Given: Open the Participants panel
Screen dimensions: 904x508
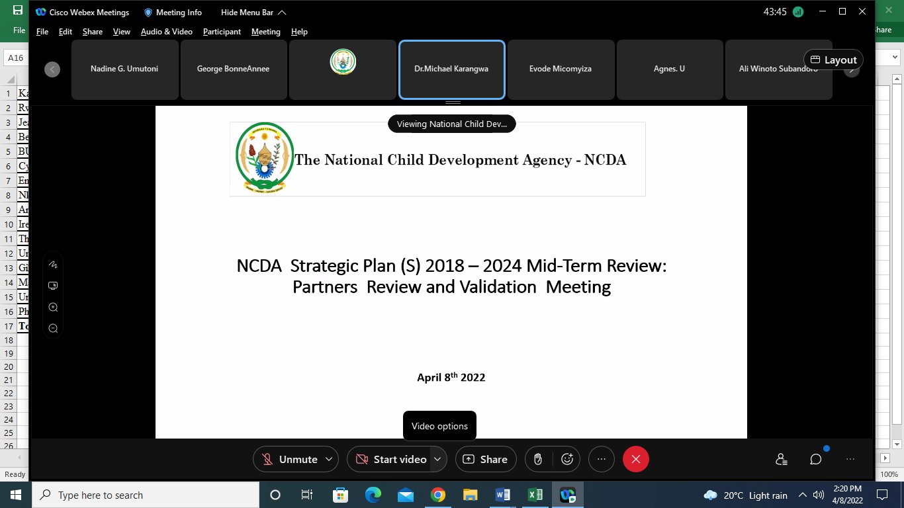Looking at the screenshot, I should (781, 458).
